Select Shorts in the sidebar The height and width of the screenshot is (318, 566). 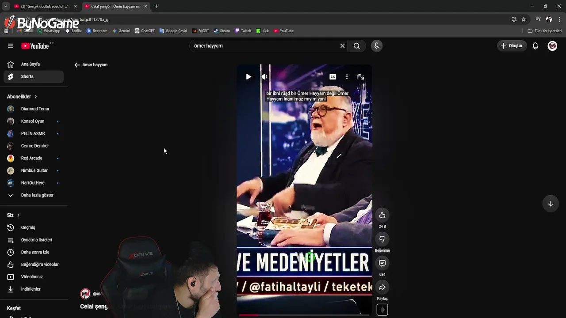pyautogui.click(x=33, y=77)
